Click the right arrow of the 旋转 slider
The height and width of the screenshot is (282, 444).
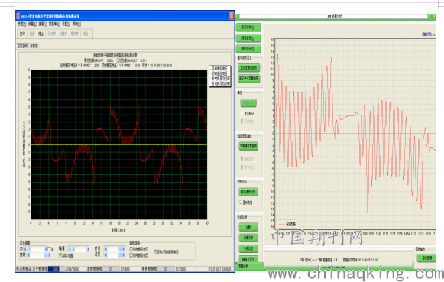coord(49,255)
